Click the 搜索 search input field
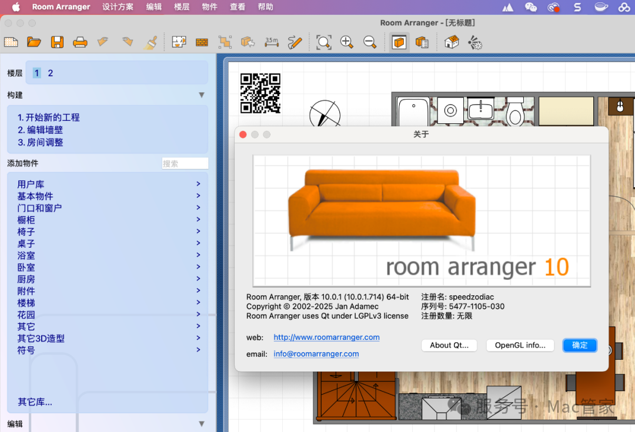The image size is (635, 432). (x=185, y=164)
